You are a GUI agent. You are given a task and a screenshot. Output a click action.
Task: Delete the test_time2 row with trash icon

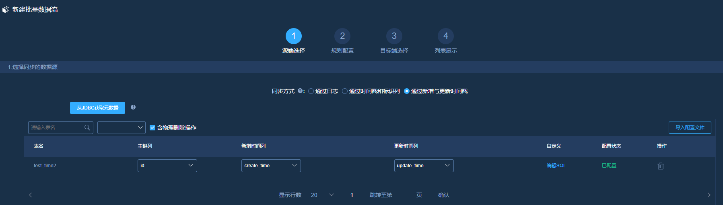point(660,166)
